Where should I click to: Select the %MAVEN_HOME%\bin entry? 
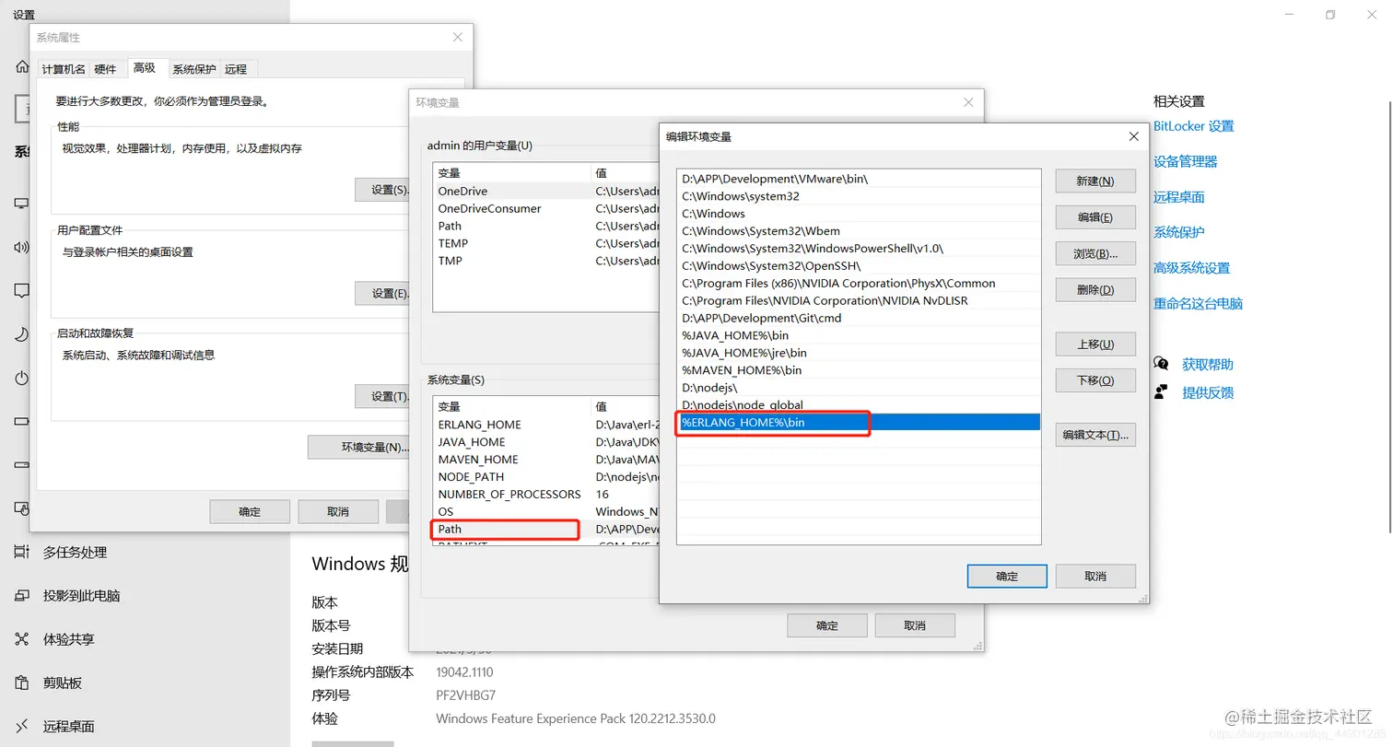[x=859, y=370]
